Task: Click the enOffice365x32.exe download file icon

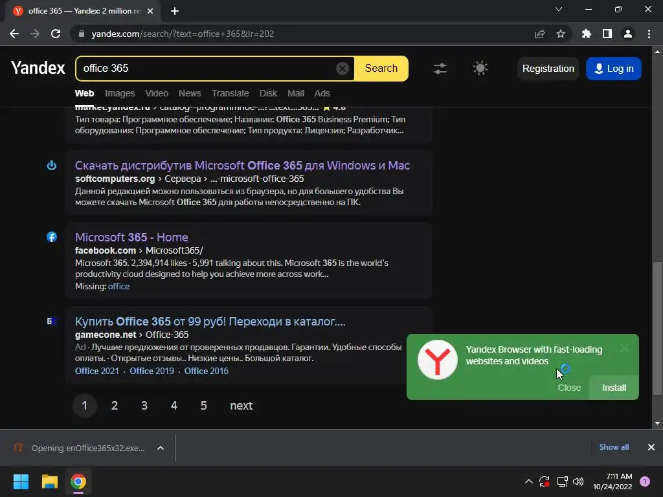Action: (x=18, y=447)
